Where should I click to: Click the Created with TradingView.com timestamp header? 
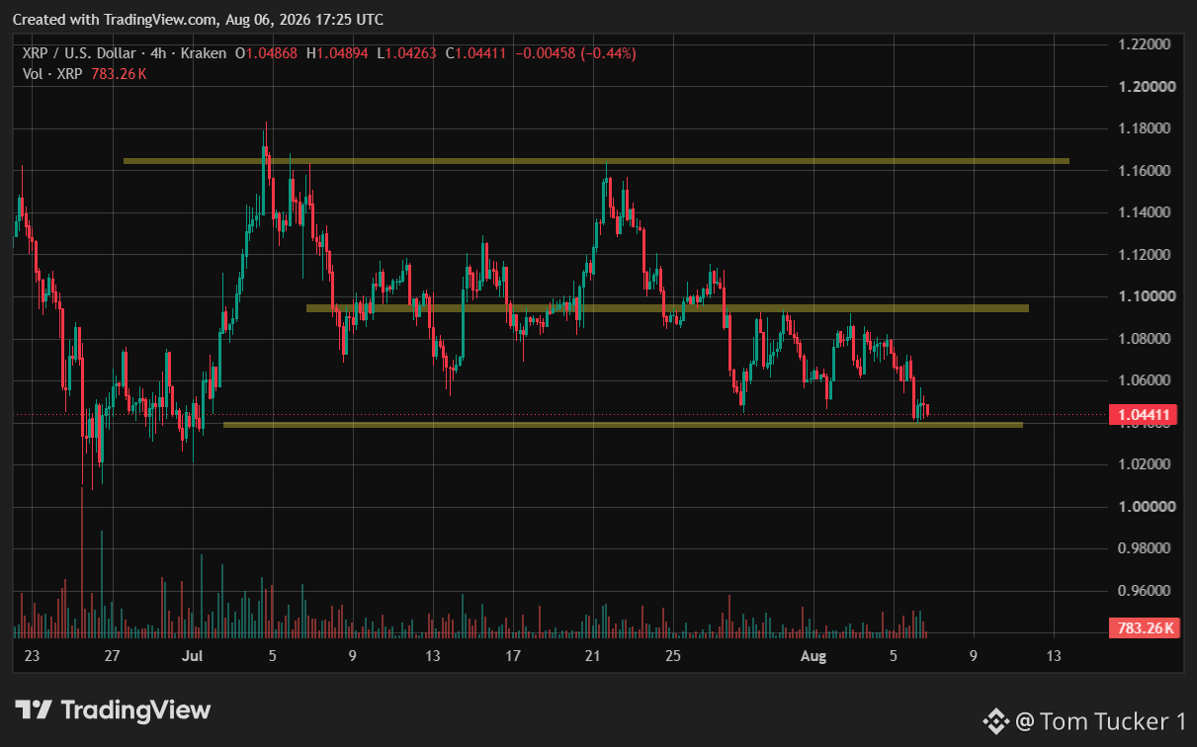coord(199,20)
